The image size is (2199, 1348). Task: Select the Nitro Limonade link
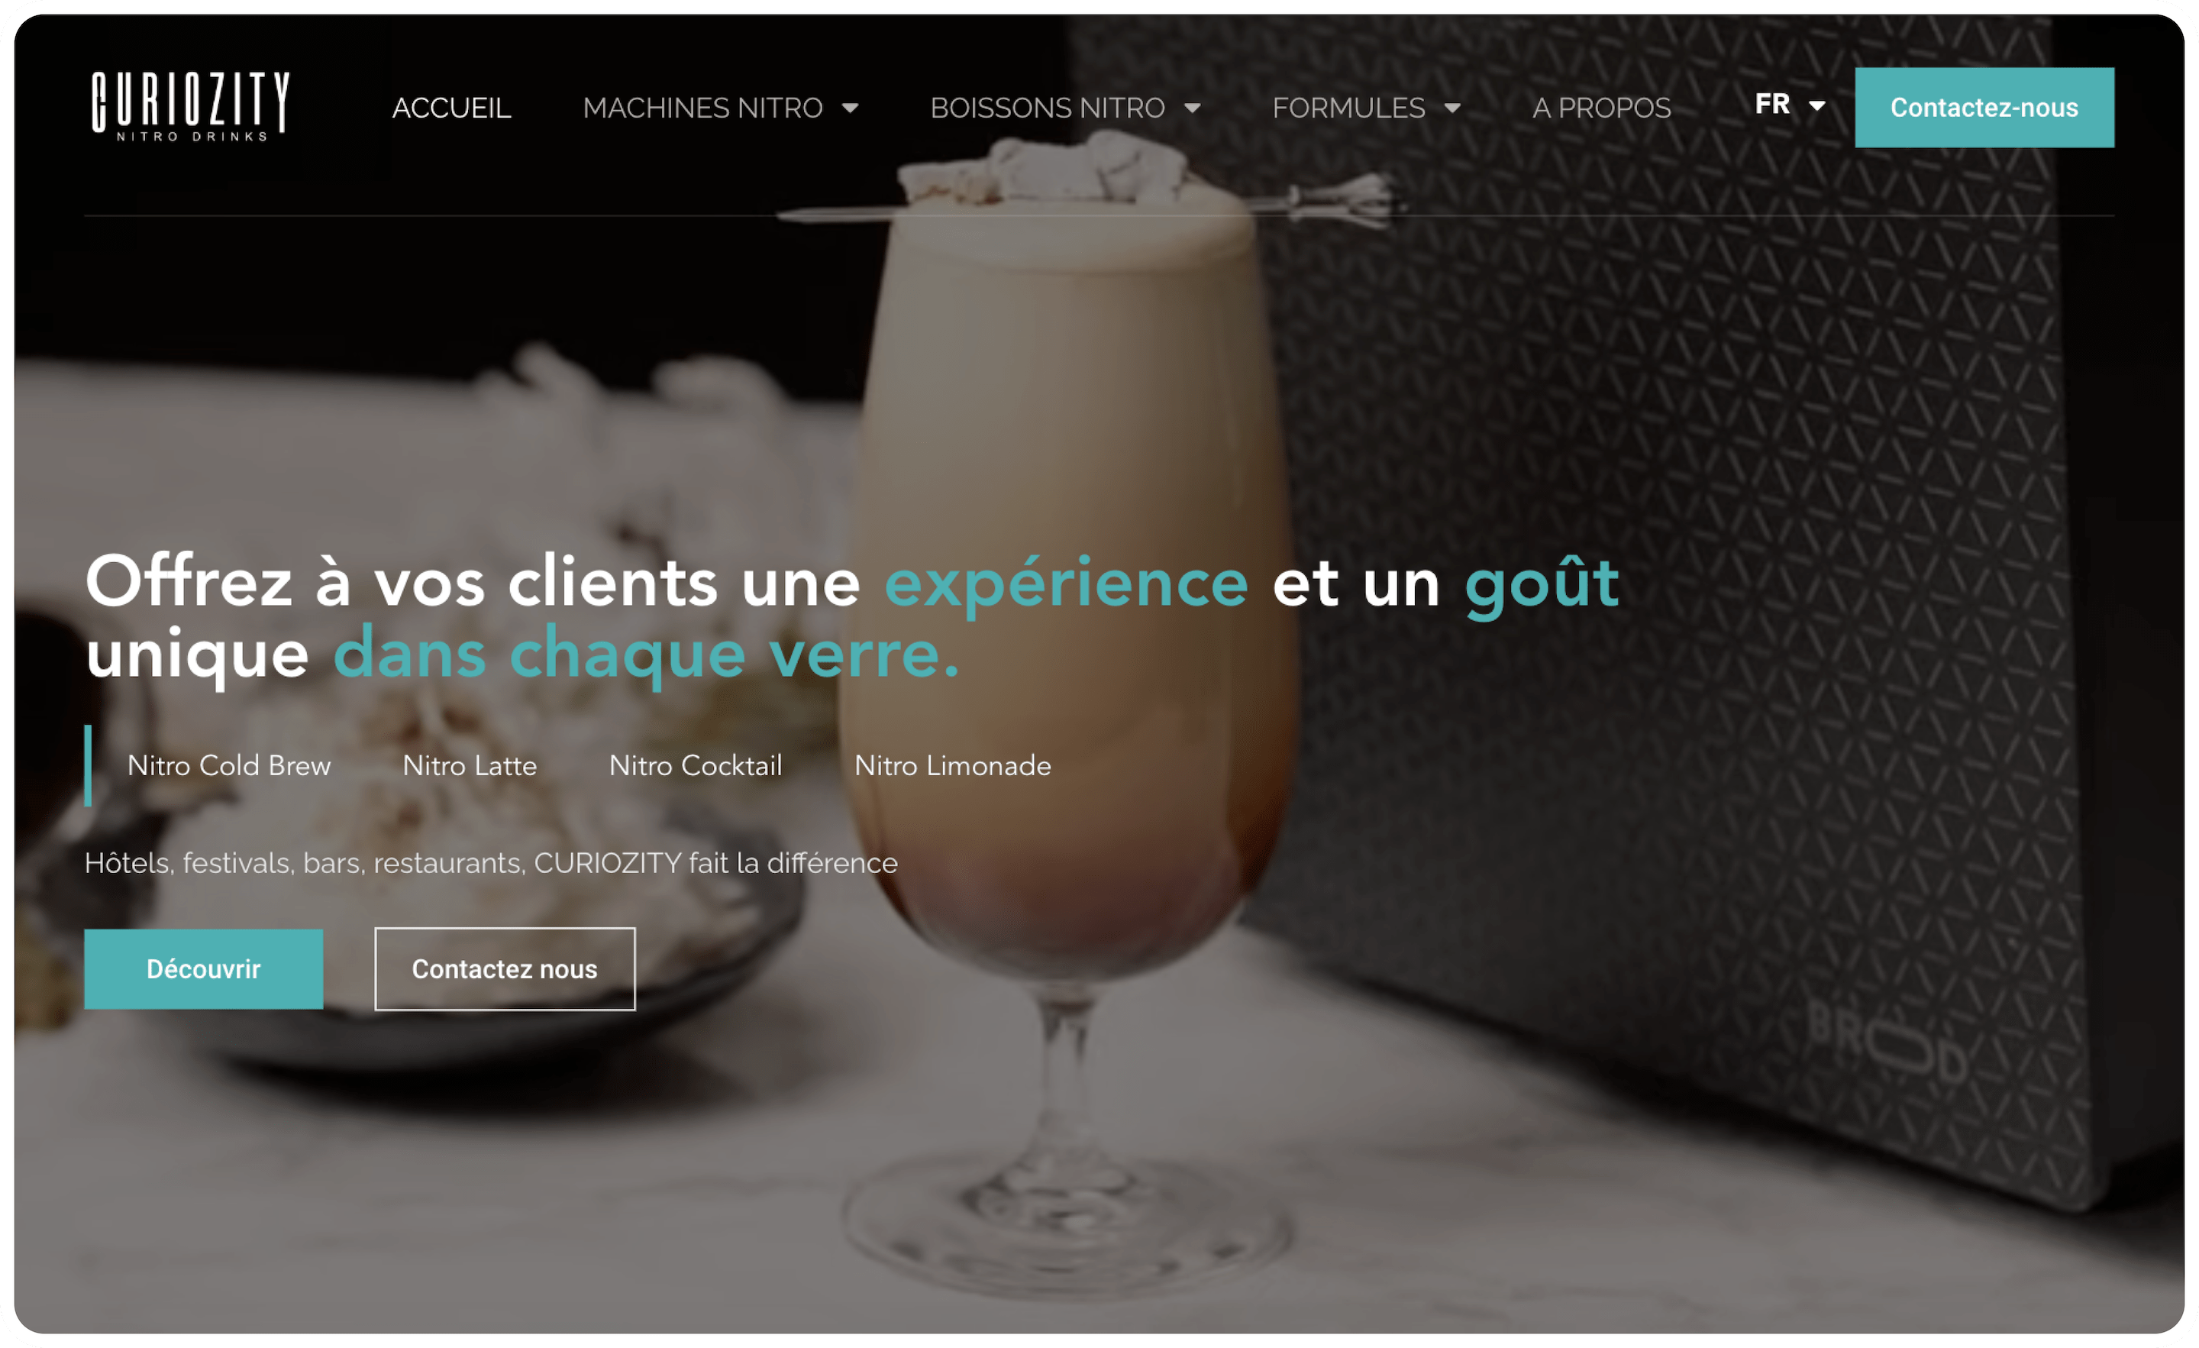tap(952, 766)
